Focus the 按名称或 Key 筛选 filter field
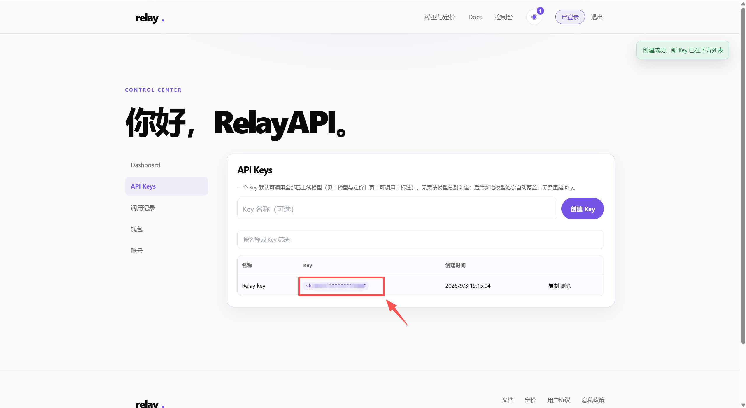 [420, 239]
